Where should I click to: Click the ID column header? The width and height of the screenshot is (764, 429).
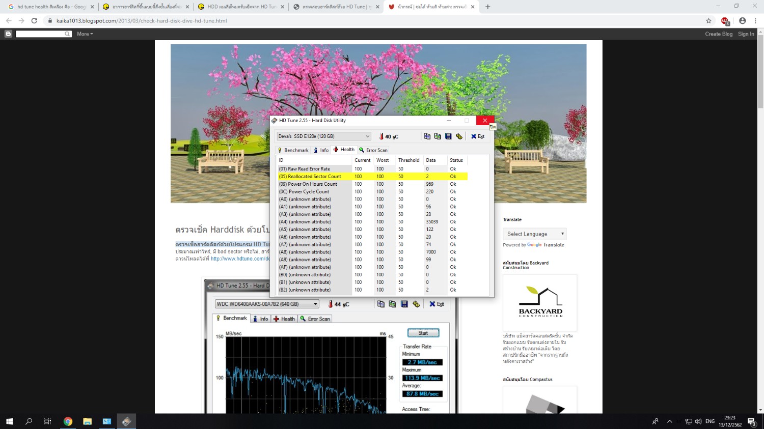coord(314,160)
